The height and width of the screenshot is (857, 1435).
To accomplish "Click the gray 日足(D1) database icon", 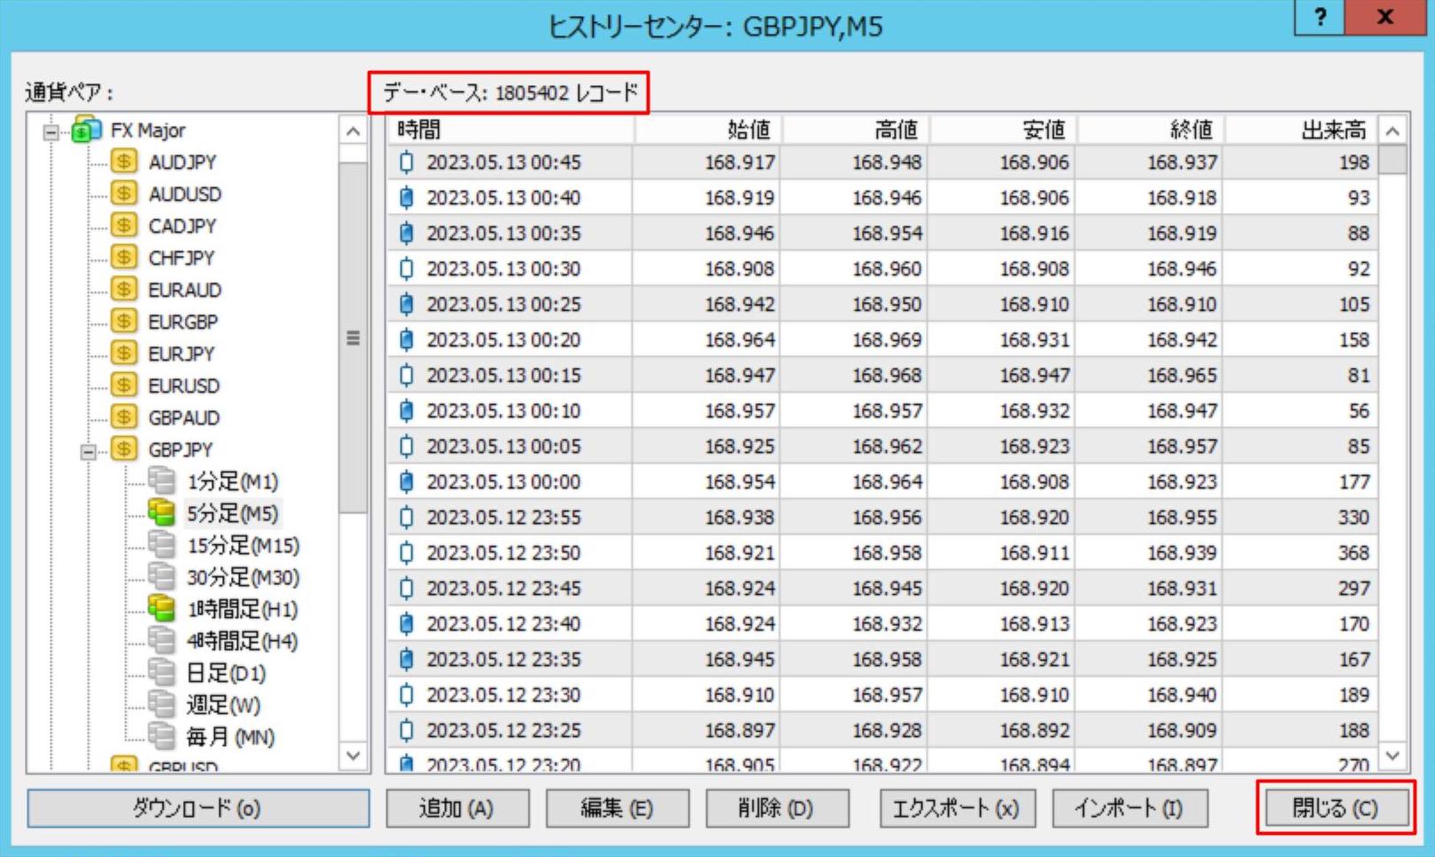I will tap(161, 672).
